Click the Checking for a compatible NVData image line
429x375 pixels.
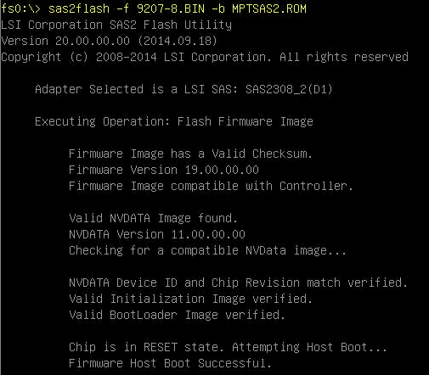(207, 251)
